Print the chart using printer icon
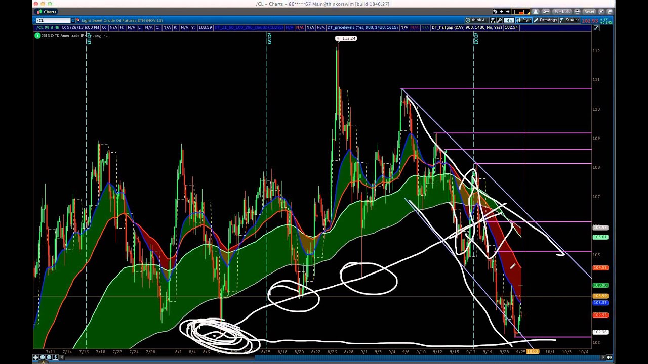Image resolution: width=648 pixels, height=364 pixels. point(577,12)
